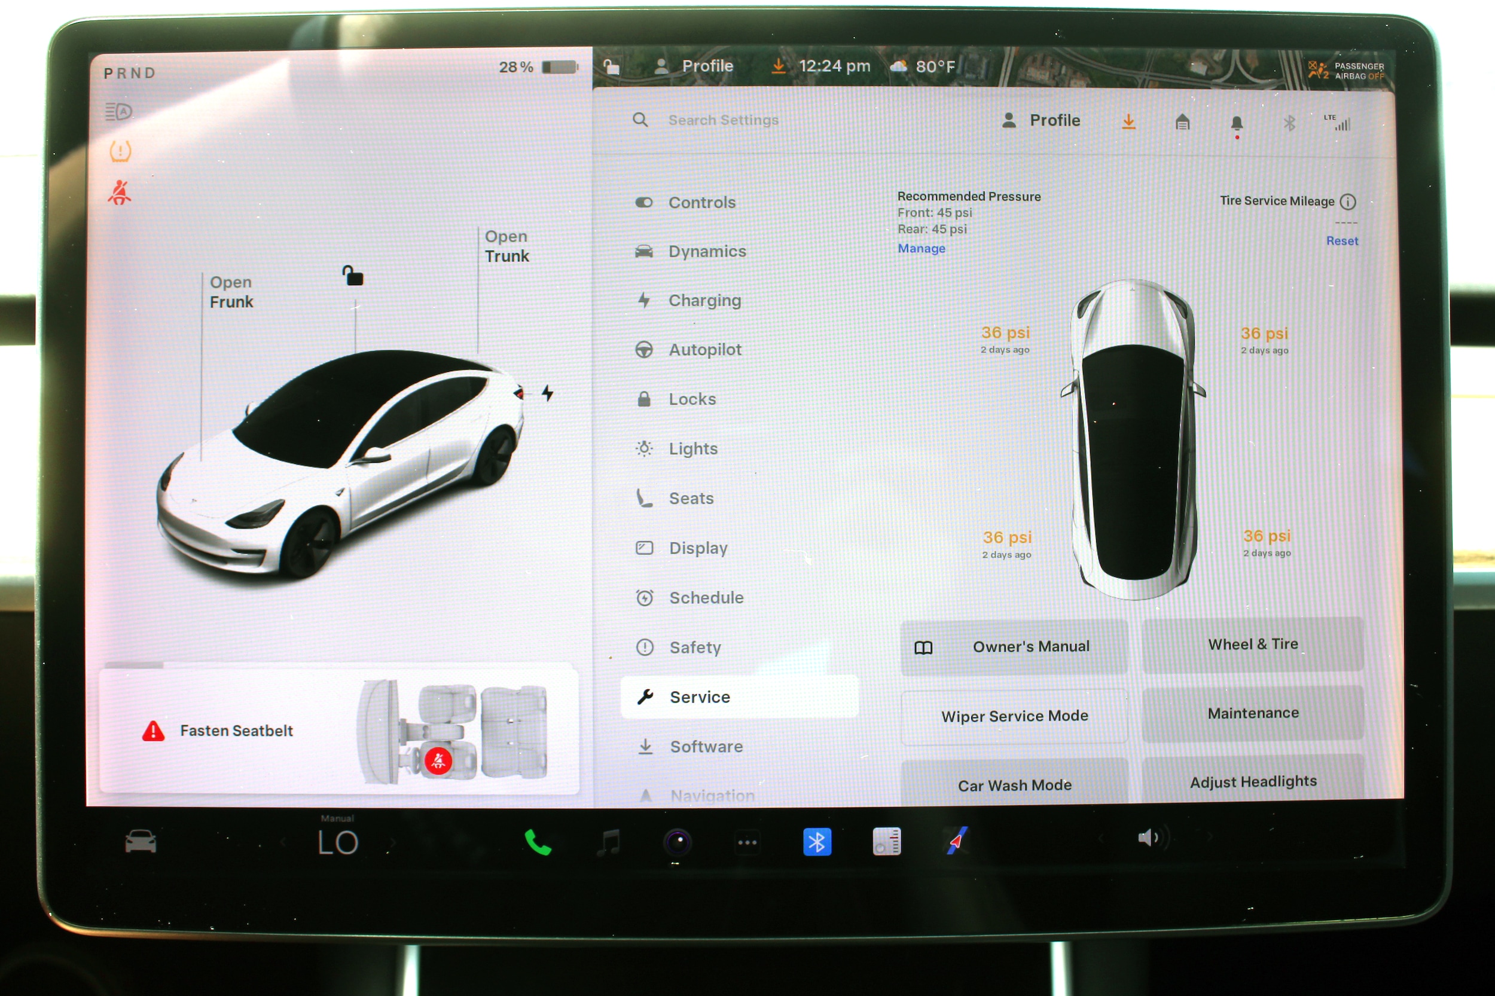The width and height of the screenshot is (1495, 996).
Task: Reset the tire service mileage
Action: (x=1342, y=241)
